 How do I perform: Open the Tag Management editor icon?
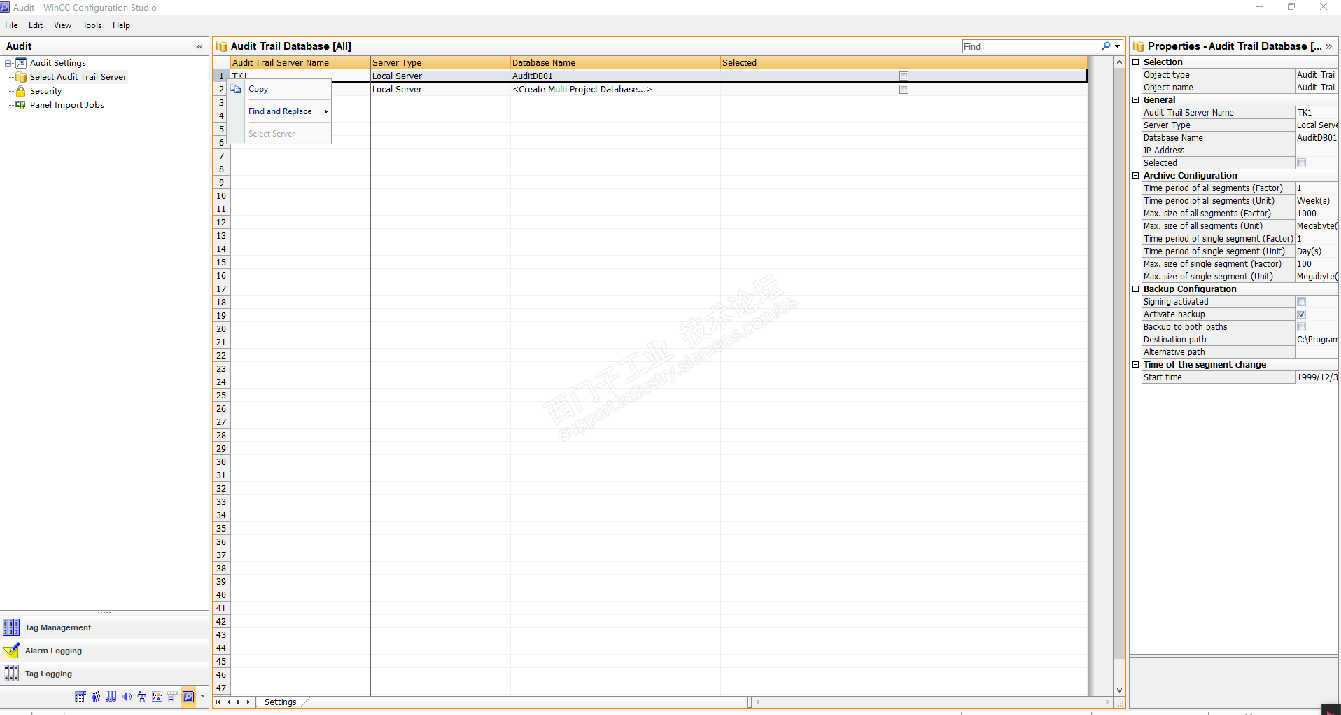(11, 627)
